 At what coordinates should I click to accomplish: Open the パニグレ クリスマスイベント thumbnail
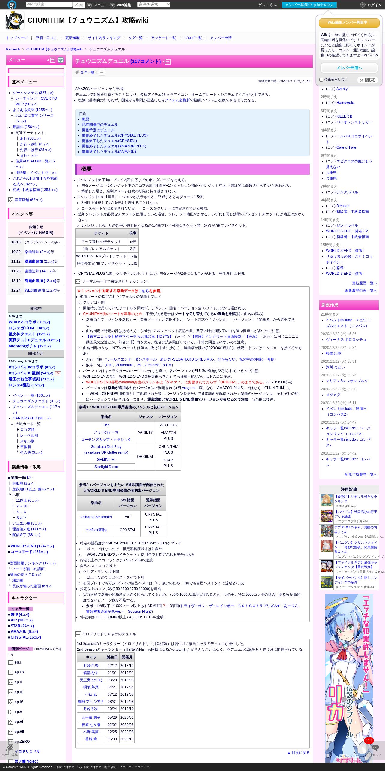327,547
